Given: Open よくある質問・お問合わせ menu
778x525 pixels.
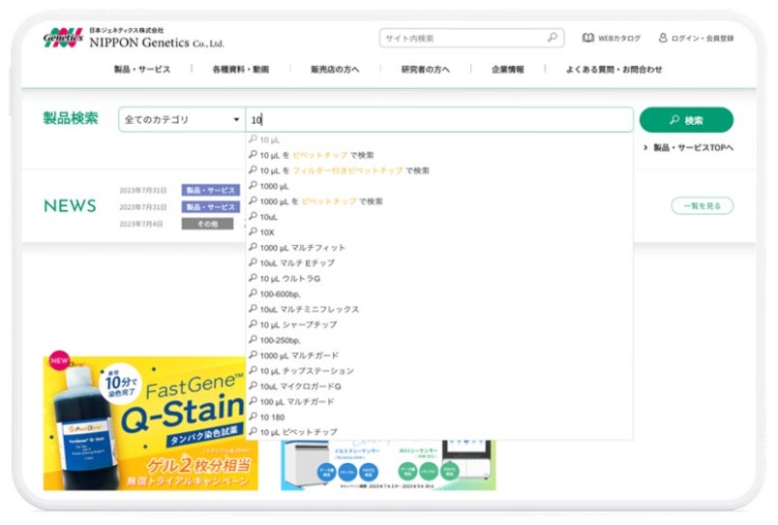Looking at the screenshot, I should [613, 70].
